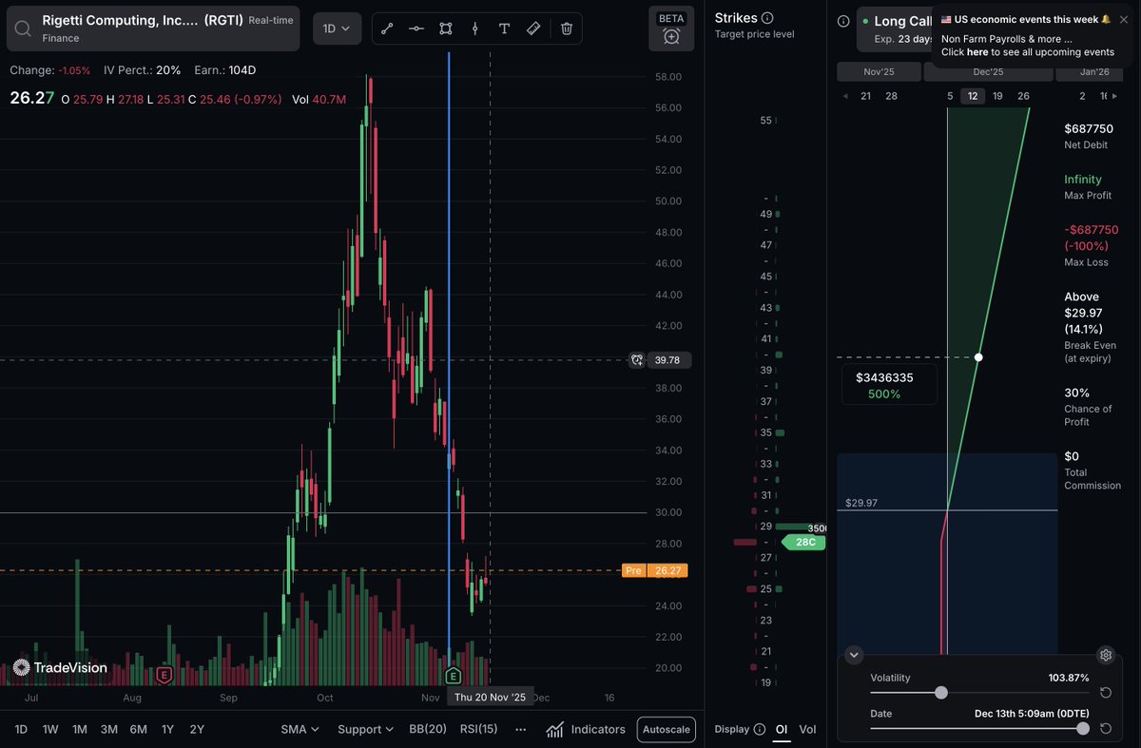Click the white profit point on payoff chart
The image size is (1141, 748).
(x=979, y=357)
